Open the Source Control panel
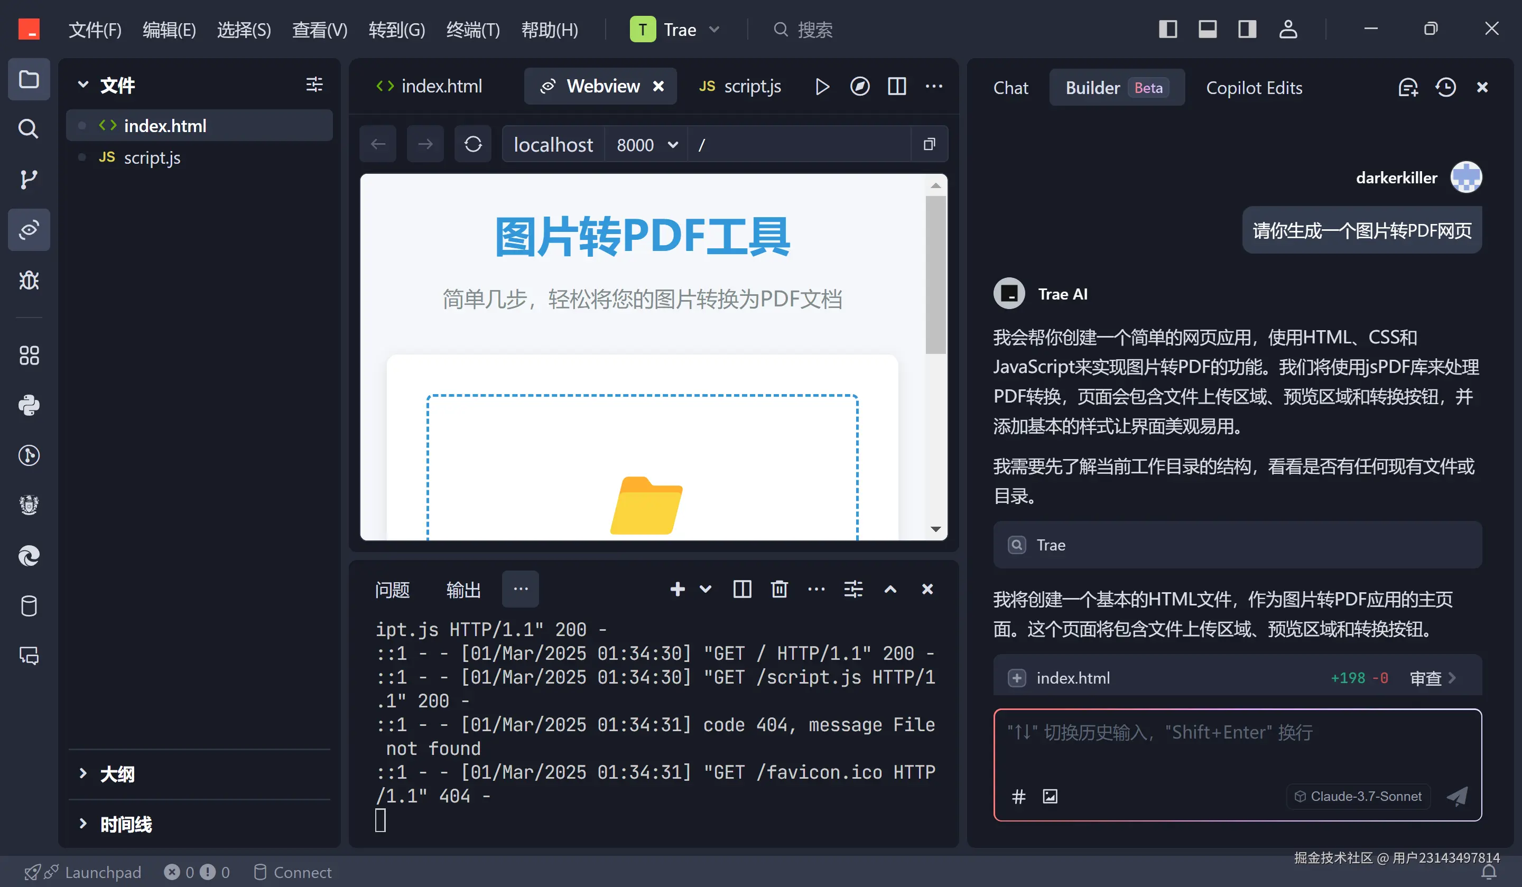Image resolution: width=1522 pixels, height=887 pixels. [29, 179]
